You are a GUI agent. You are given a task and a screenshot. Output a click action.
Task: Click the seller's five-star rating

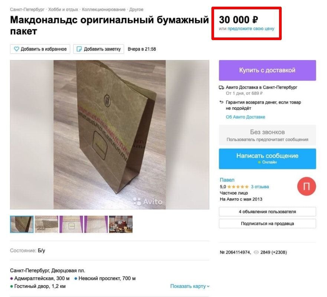coord(238,187)
